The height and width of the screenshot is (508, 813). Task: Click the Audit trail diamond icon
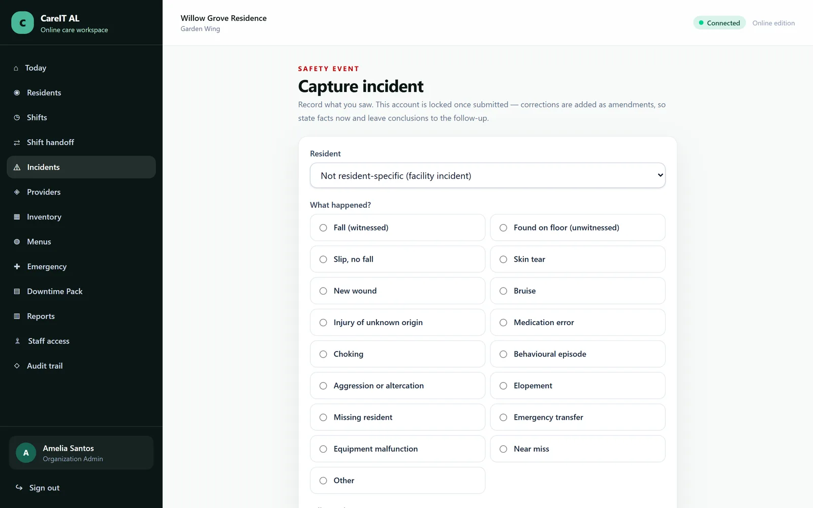[x=17, y=366]
